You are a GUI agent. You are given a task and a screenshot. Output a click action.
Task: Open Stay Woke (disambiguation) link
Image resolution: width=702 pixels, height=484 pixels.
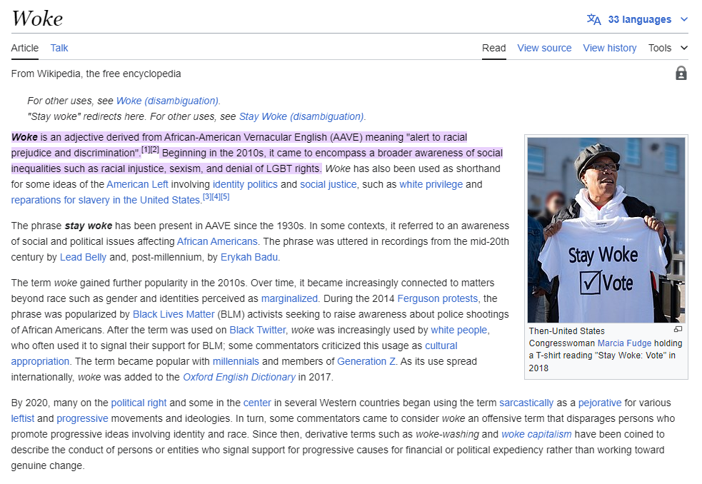[x=301, y=116]
